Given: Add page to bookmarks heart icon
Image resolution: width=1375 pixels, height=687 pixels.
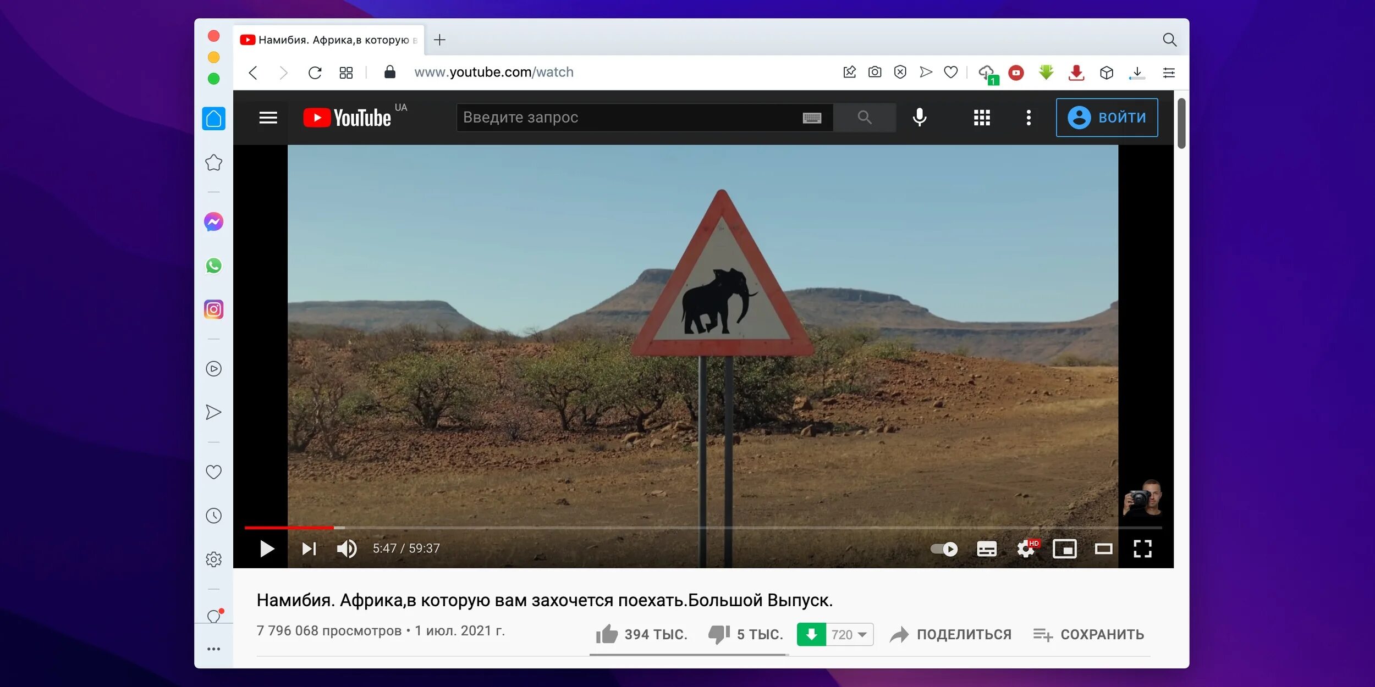Looking at the screenshot, I should [951, 72].
